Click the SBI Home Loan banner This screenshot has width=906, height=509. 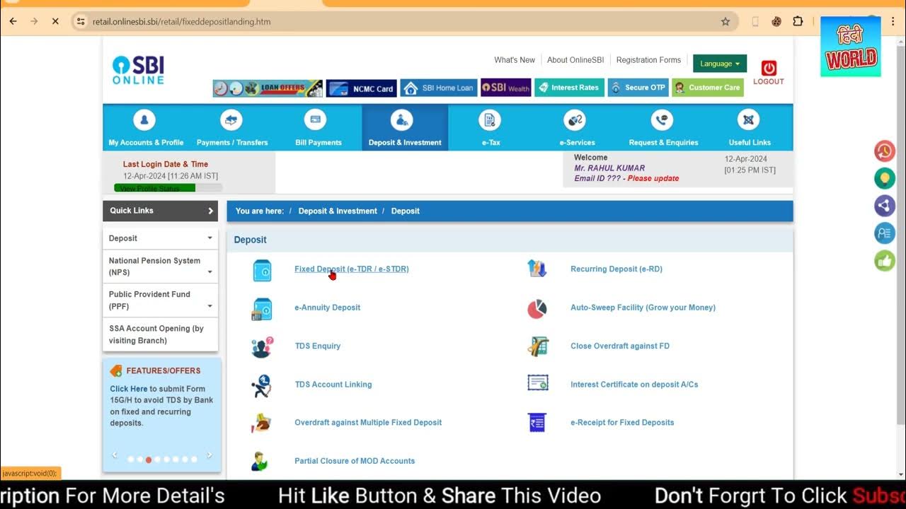pyautogui.click(x=439, y=88)
